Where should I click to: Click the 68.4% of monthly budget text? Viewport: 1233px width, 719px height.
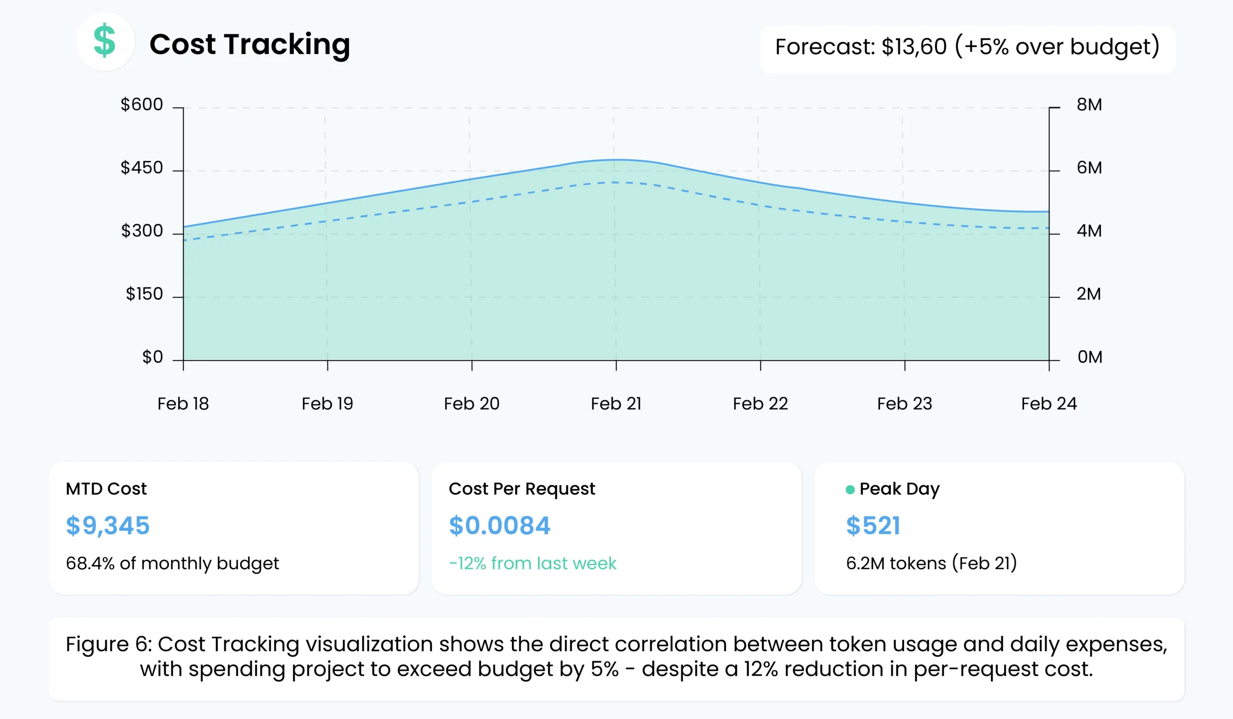pos(172,563)
